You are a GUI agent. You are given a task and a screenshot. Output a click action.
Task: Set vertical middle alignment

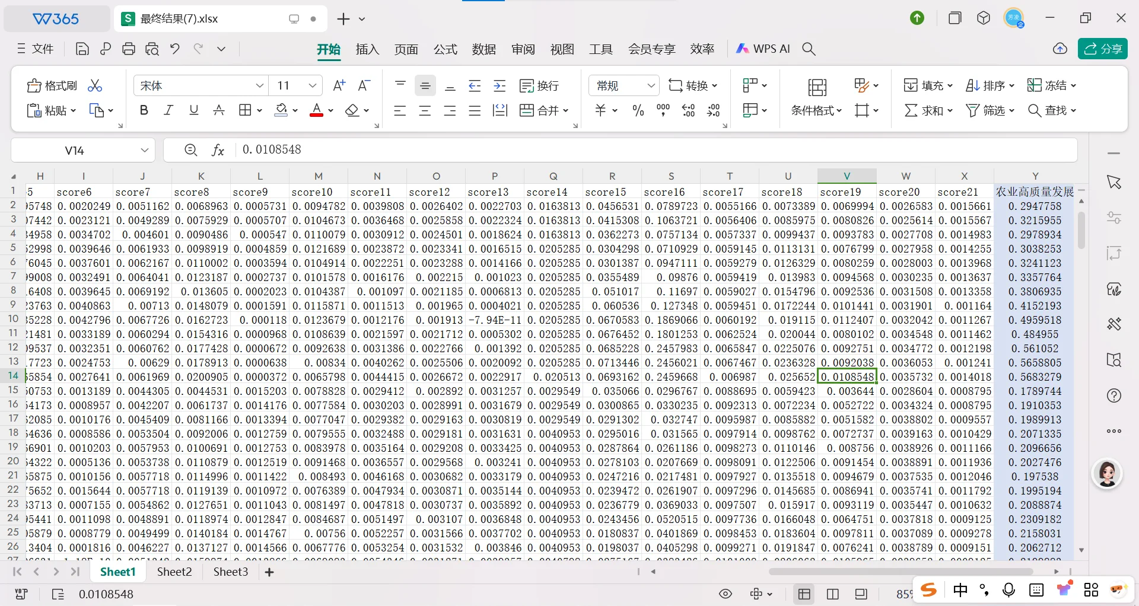click(x=425, y=86)
